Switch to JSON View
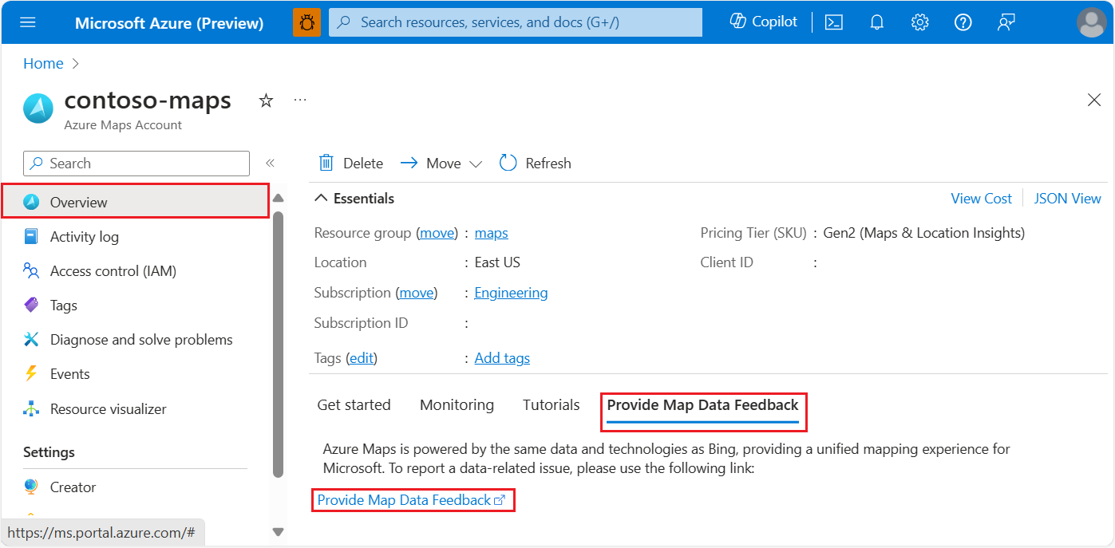Image resolution: width=1115 pixels, height=548 pixels. 1067,198
